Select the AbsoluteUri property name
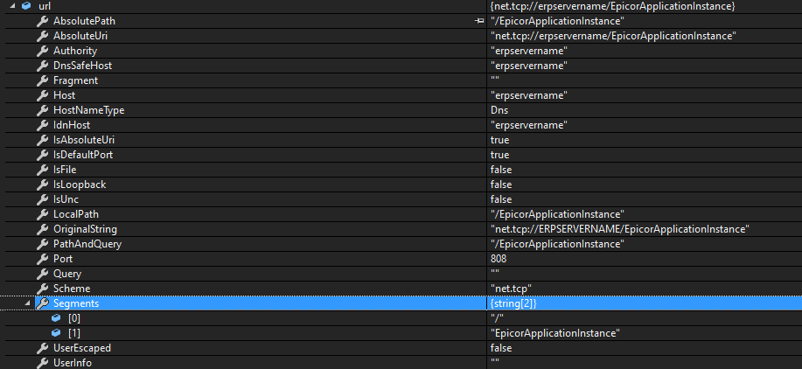The width and height of the screenshot is (802, 369). [80, 36]
